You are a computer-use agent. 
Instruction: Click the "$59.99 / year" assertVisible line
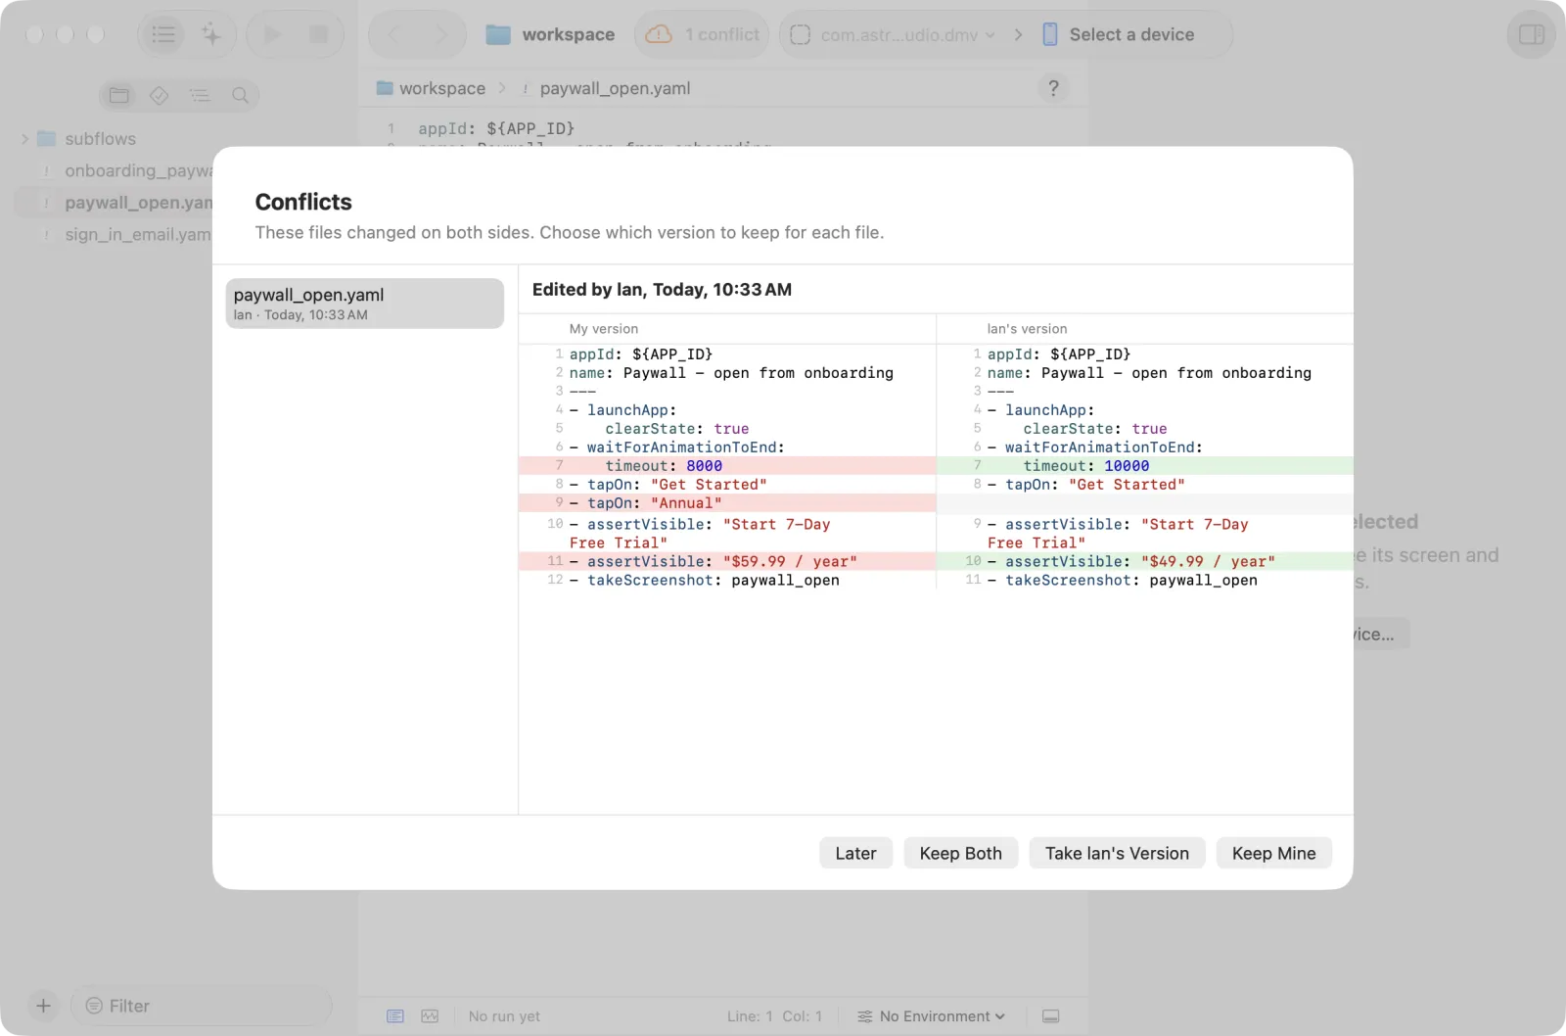pos(727,561)
